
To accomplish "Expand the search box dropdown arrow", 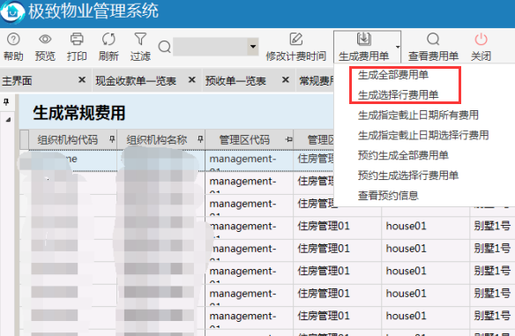I will [253, 47].
